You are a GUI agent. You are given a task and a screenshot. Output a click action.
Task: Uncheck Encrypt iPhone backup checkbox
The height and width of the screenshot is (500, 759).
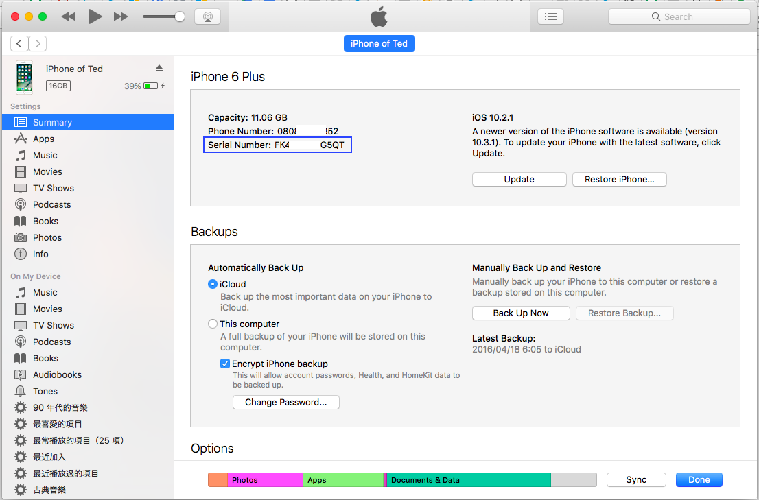(x=225, y=364)
